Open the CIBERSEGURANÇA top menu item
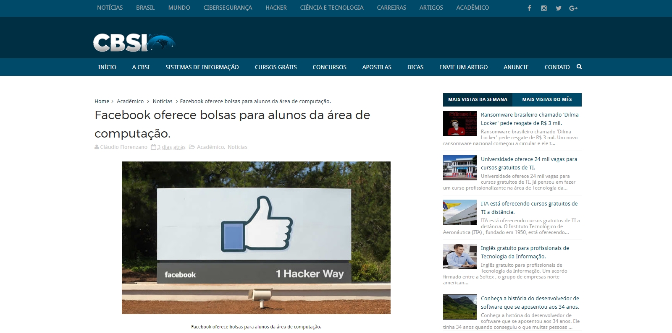 (228, 8)
